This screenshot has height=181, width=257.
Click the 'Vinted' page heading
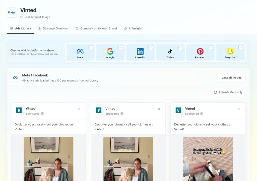[28, 10]
